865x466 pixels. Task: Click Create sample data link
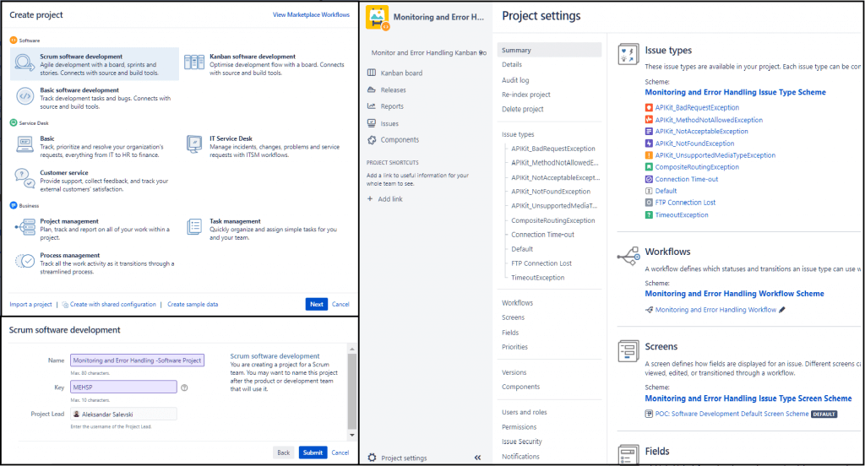click(x=193, y=305)
